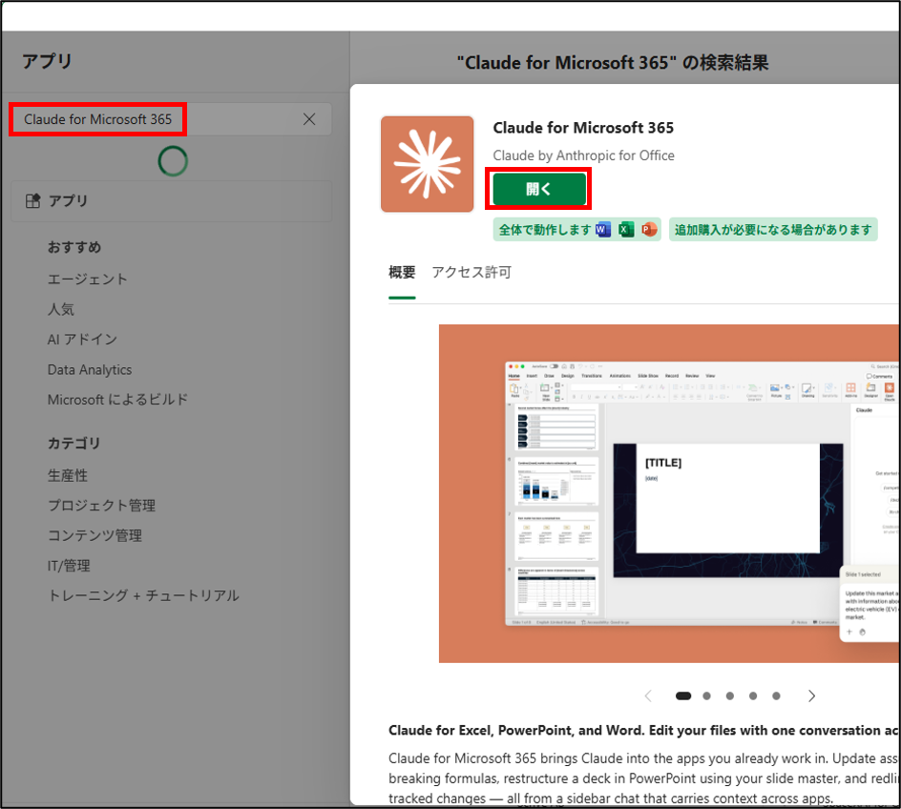Click the Claude for Microsoft 365 app title
901x809 pixels.
pyautogui.click(x=583, y=128)
